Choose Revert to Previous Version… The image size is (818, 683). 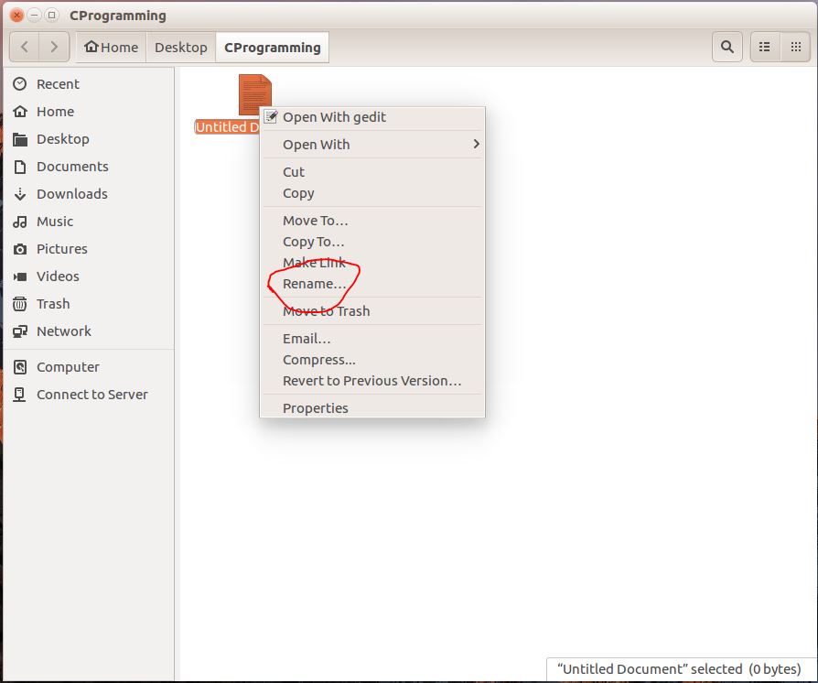372,381
